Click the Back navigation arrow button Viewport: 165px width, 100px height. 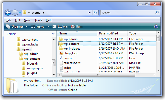8,13
